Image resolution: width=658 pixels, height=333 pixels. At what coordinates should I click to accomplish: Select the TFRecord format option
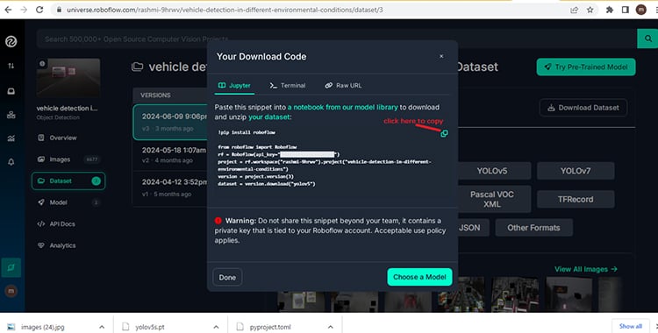pyautogui.click(x=576, y=199)
